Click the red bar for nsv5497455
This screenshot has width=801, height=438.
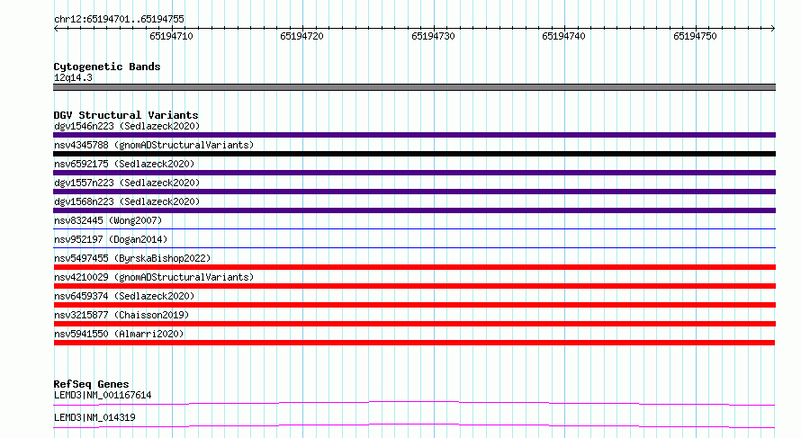[414, 267]
